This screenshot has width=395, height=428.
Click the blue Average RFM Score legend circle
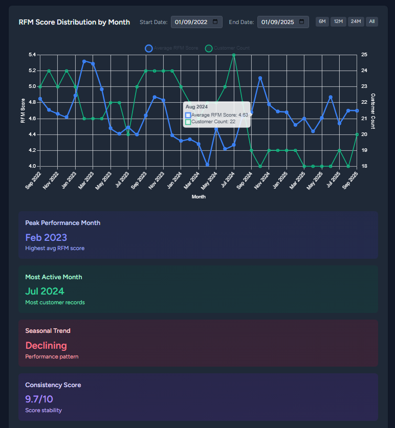(149, 48)
